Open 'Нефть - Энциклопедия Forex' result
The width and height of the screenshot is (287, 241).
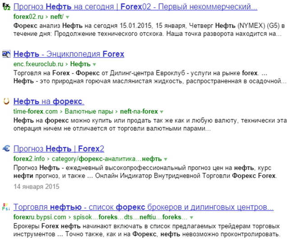[69, 54]
